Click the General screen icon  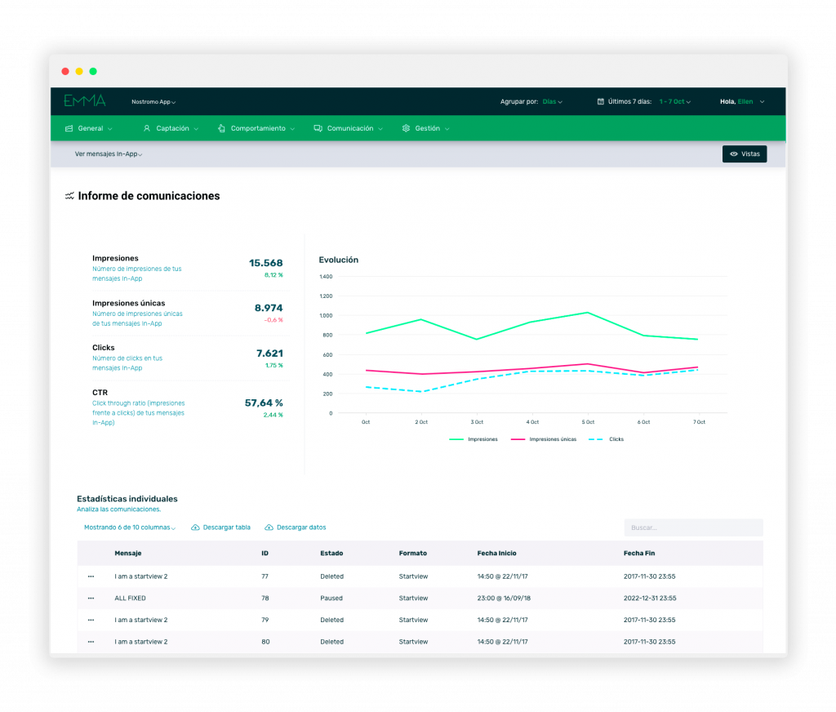tap(67, 128)
